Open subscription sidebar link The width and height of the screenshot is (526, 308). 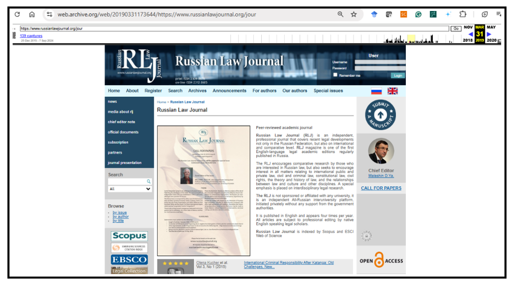(118, 142)
